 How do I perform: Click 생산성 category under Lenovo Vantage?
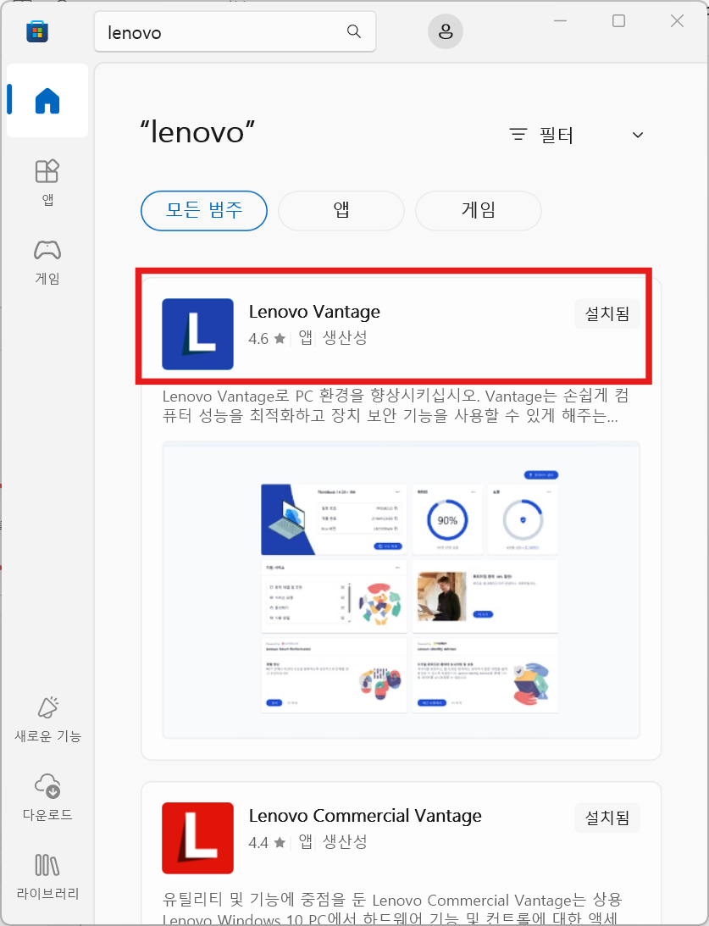(345, 338)
